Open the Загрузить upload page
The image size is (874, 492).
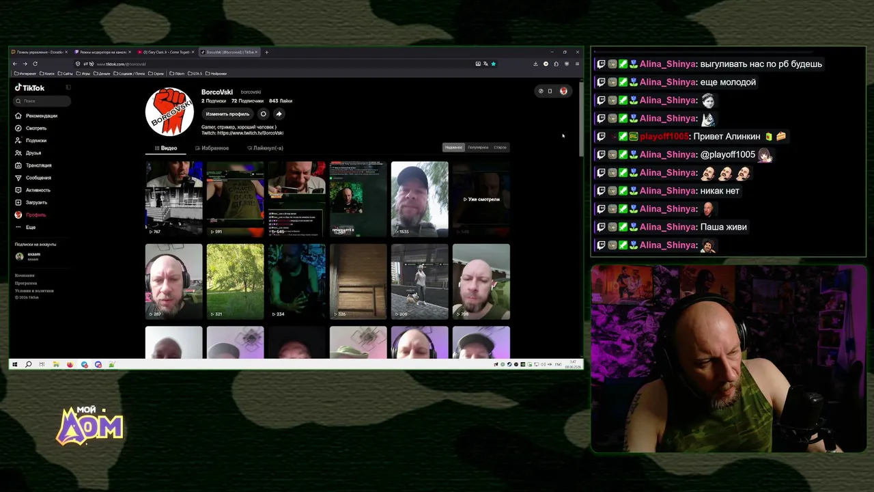coord(31,202)
